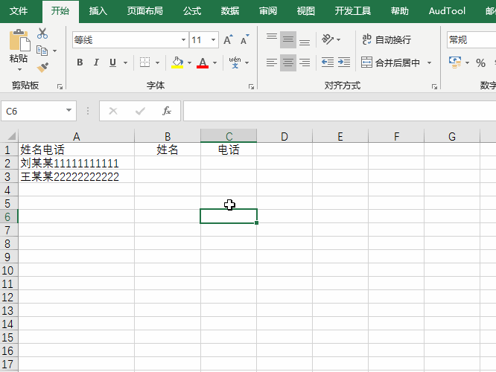Click 合并后居中 merge and center button
The image size is (496, 372).
pos(390,62)
